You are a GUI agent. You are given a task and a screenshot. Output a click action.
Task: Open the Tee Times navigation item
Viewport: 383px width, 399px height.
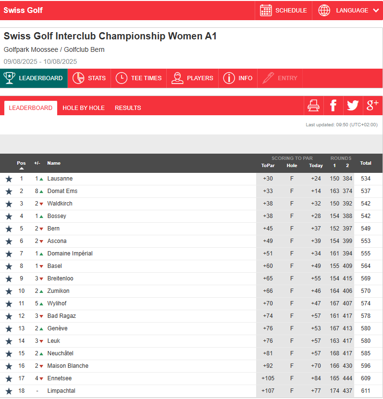139,78
